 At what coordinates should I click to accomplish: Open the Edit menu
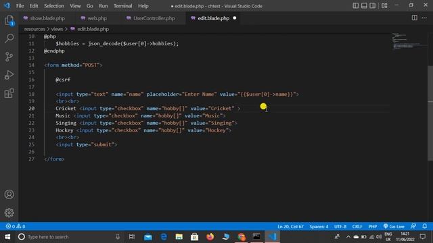34,6
